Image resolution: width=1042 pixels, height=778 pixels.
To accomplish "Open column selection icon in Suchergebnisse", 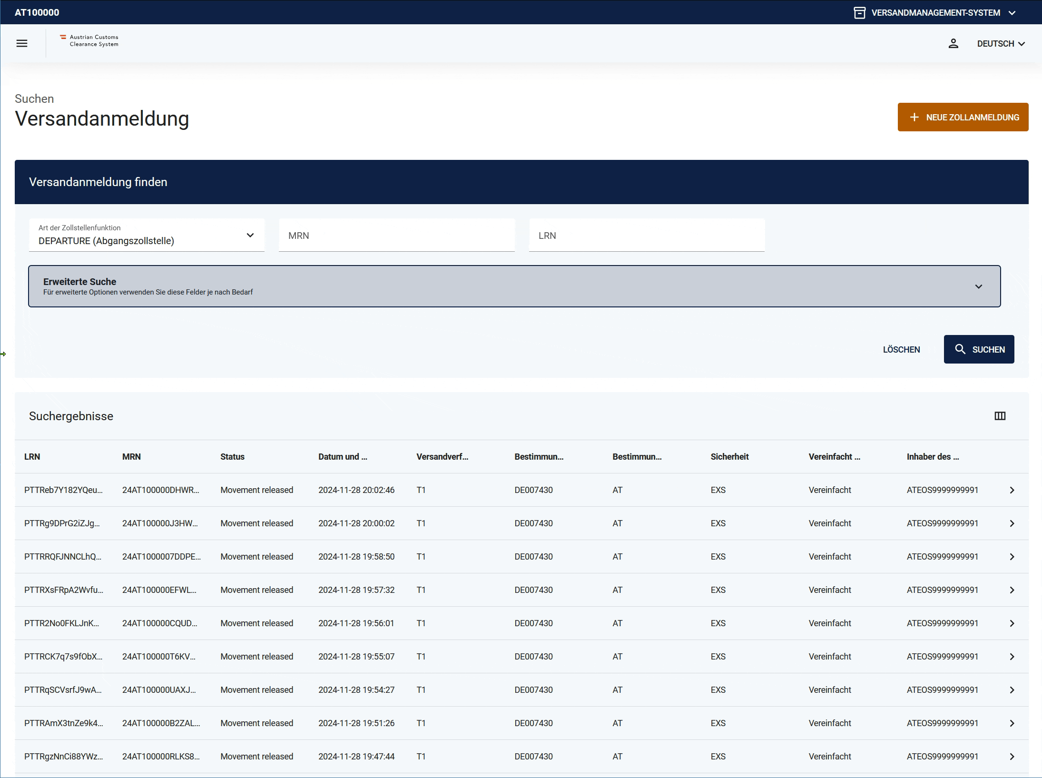I will tap(1000, 416).
